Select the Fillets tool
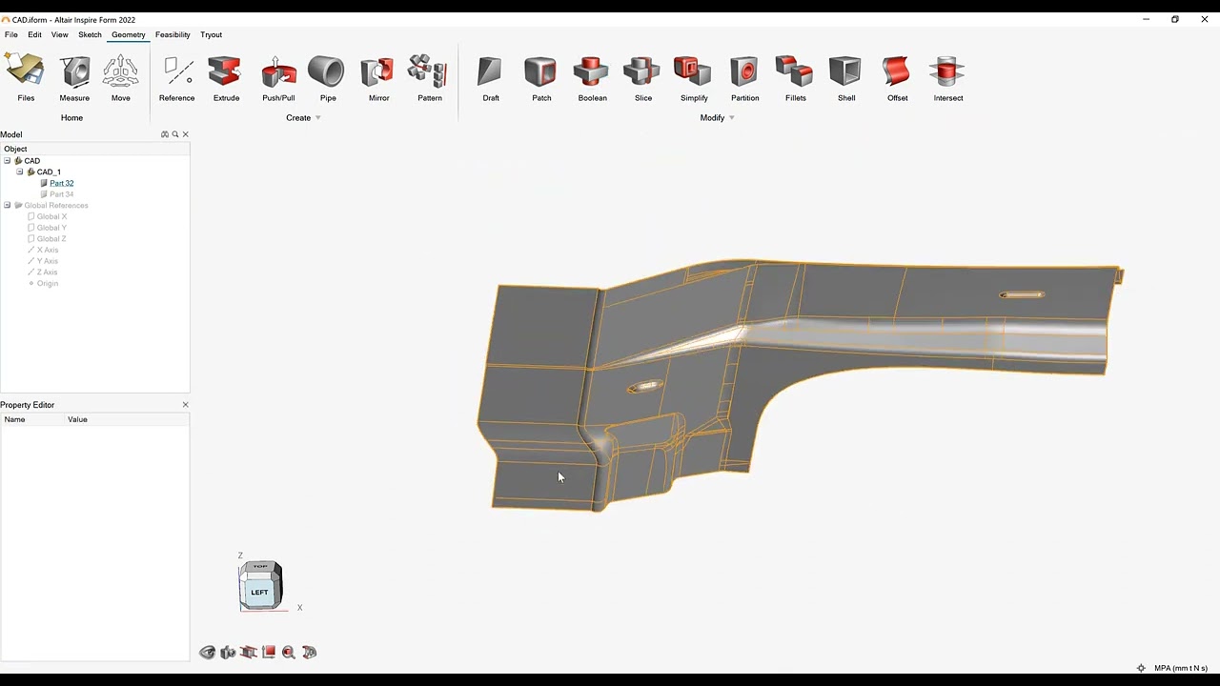The height and width of the screenshot is (686, 1220). click(796, 78)
